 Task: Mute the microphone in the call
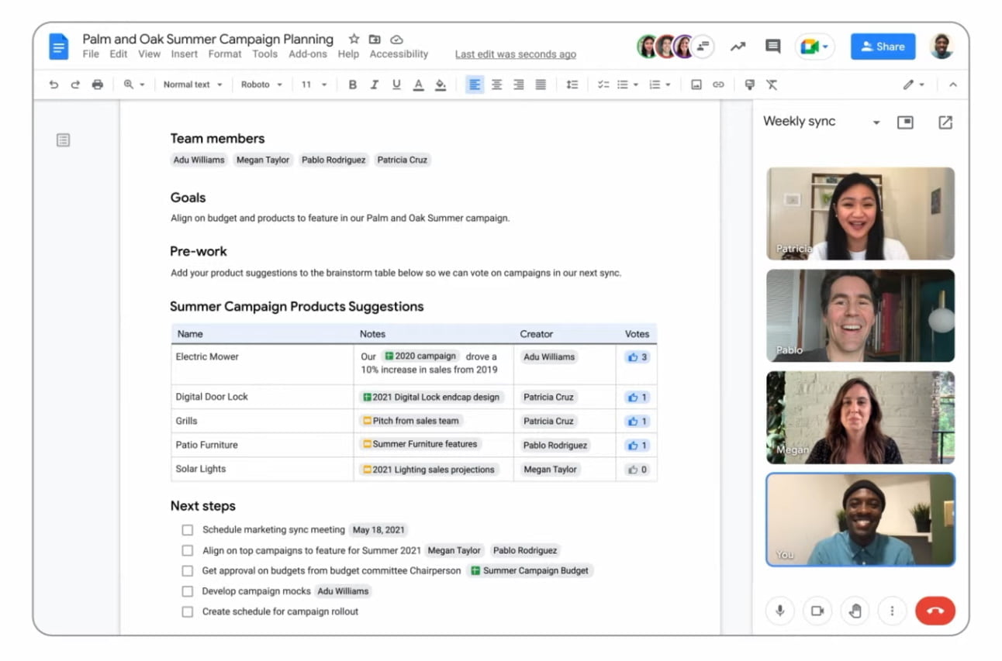pos(779,611)
